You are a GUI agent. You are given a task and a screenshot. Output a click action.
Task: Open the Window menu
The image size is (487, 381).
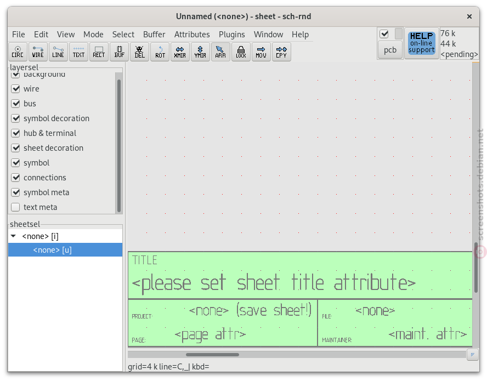pos(268,35)
